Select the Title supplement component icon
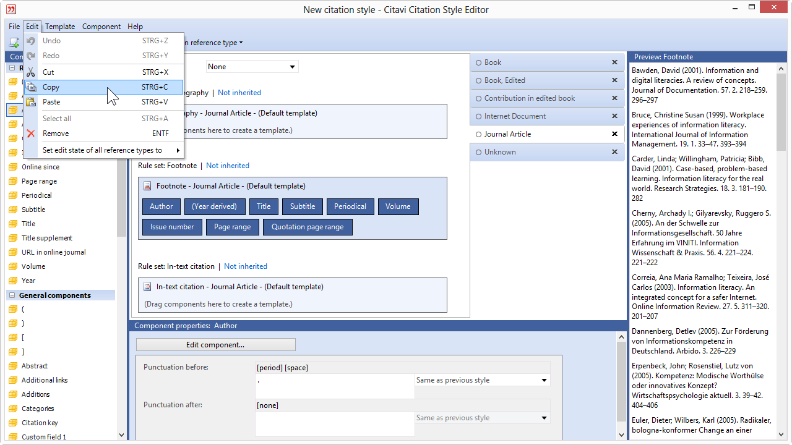792x445 pixels. pyautogui.click(x=12, y=238)
